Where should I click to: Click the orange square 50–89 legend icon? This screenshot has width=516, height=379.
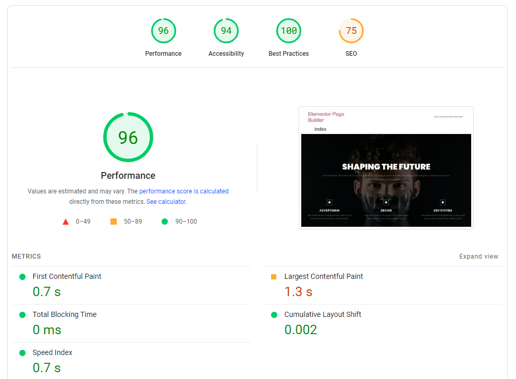click(114, 222)
